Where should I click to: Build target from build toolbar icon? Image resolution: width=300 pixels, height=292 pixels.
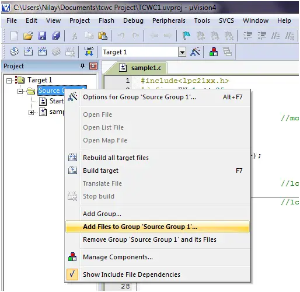pyautogui.click(x=28, y=52)
